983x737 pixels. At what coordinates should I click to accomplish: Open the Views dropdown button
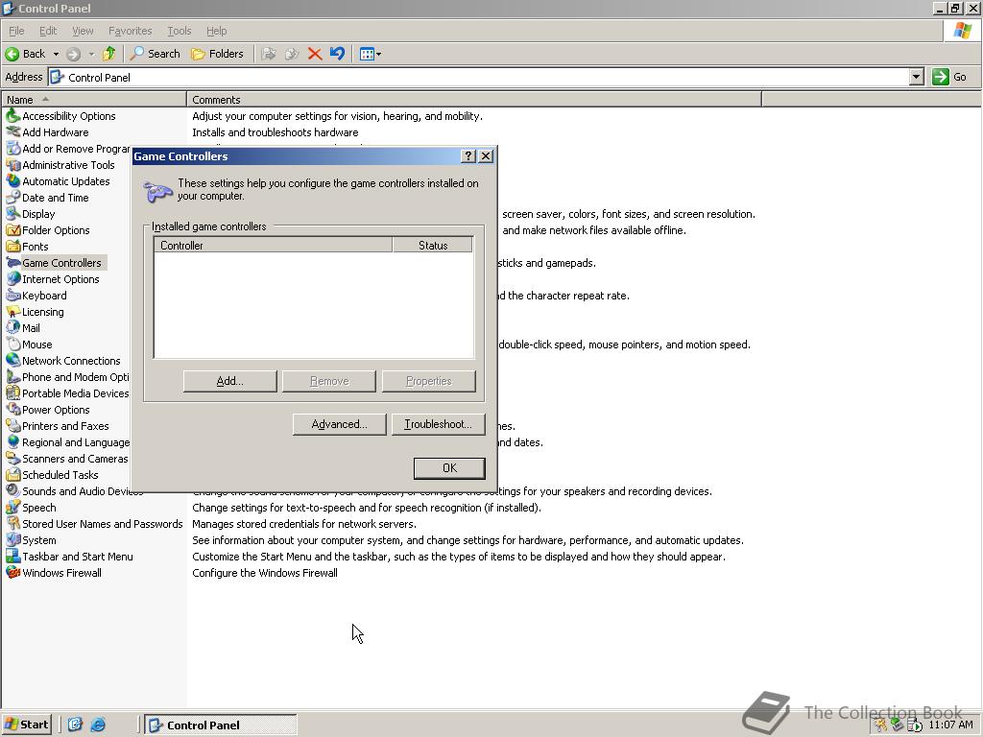pyautogui.click(x=371, y=54)
